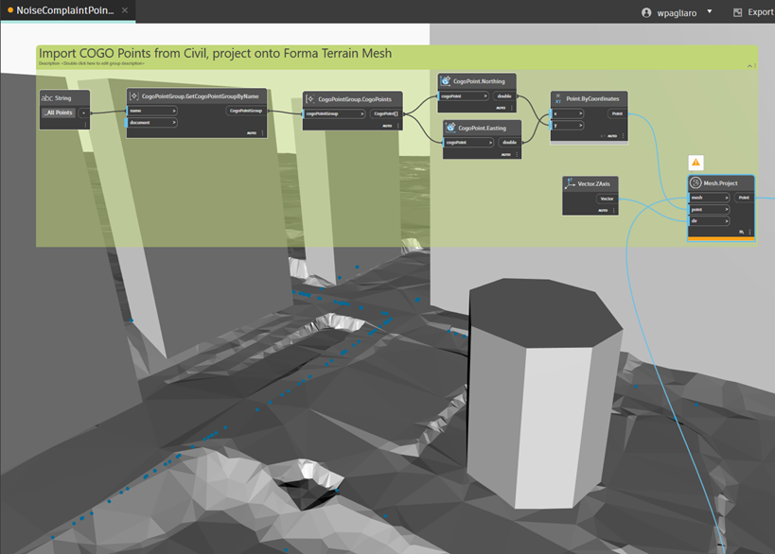775x554 pixels.
Task: Click the Vector.ZAxis node axis icon
Action: tap(570, 182)
